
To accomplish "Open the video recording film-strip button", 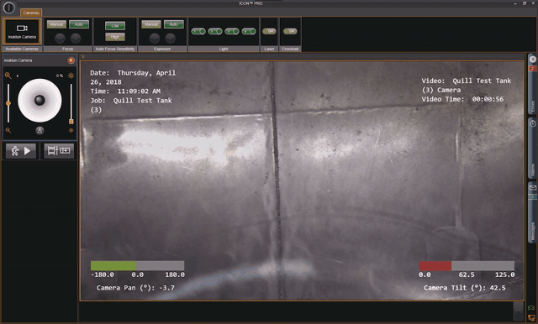I will [x=59, y=151].
